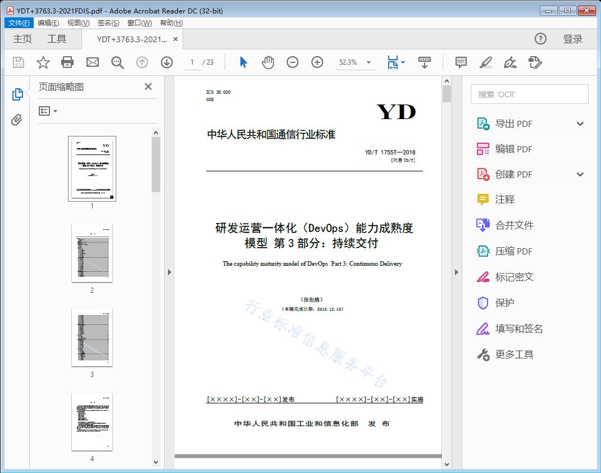Select the Hand tool in the toolbar

[x=268, y=62]
